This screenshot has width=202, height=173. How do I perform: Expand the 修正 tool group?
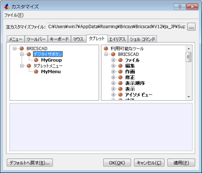[x=113, y=77]
